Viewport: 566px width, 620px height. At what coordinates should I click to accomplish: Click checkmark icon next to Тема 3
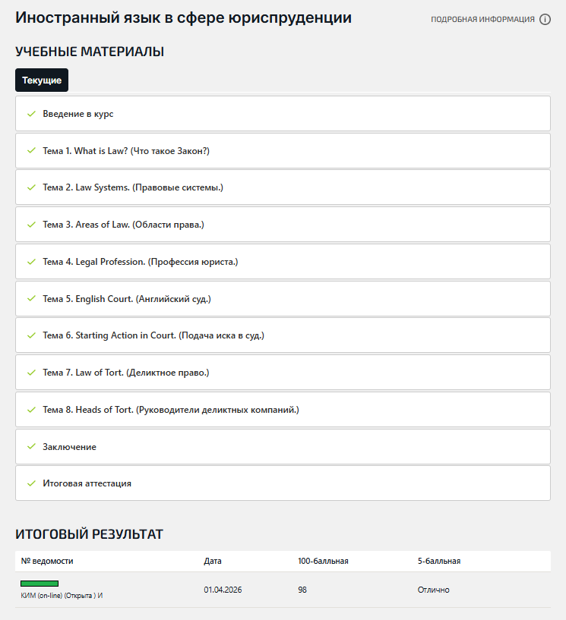[31, 225]
